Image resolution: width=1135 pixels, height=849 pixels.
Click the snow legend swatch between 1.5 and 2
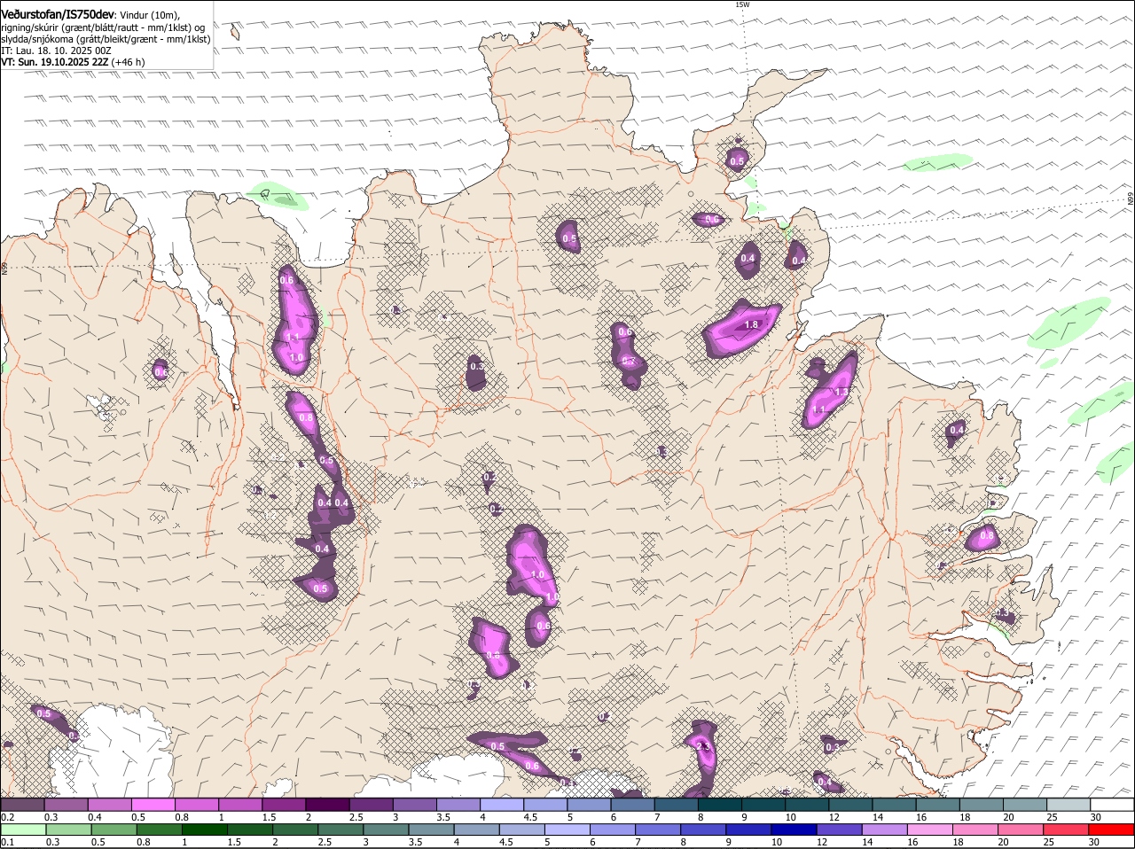(285, 805)
